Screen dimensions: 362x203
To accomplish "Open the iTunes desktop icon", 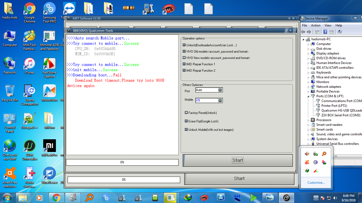I will [x=29, y=65].
